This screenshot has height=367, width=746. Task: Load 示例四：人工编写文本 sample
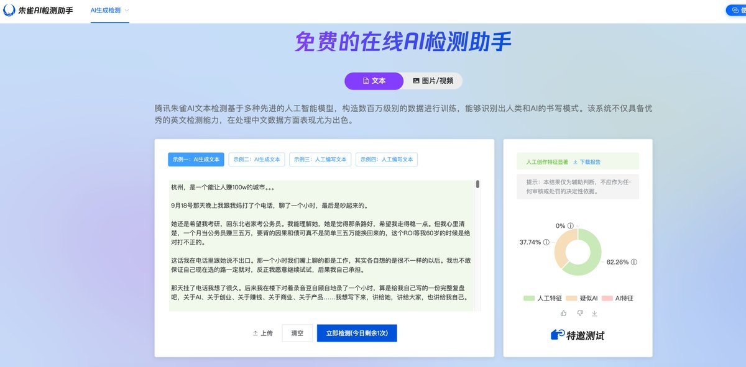click(x=387, y=160)
